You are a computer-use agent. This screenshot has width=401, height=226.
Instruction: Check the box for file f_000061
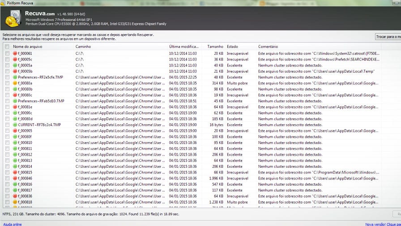click(x=7, y=53)
